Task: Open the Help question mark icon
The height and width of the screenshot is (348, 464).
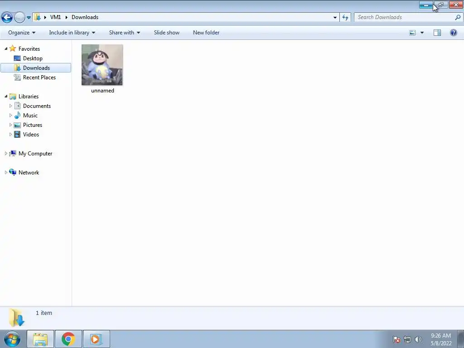Action: (x=453, y=33)
